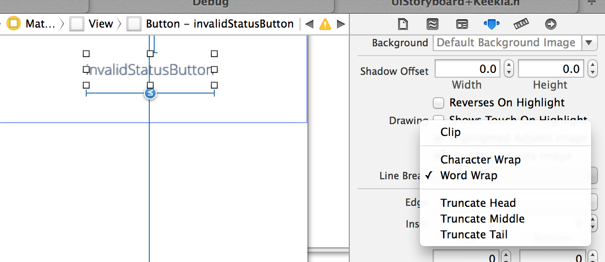Image resolution: width=605 pixels, height=262 pixels.
Task: Expand the Background image dropdown arrow
Action: (589, 43)
